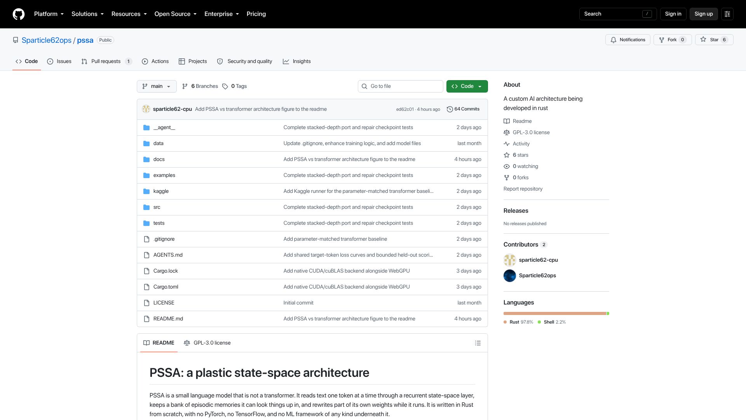Switch to the Issues tab

pyautogui.click(x=59, y=61)
